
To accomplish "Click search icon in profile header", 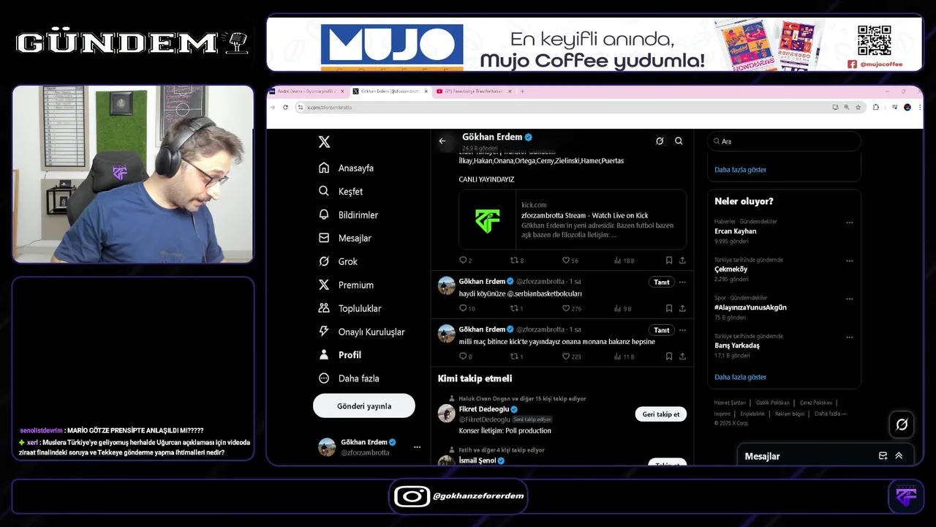I will 679,141.
